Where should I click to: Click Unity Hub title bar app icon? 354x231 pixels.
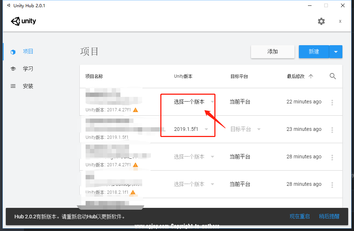[9, 5]
